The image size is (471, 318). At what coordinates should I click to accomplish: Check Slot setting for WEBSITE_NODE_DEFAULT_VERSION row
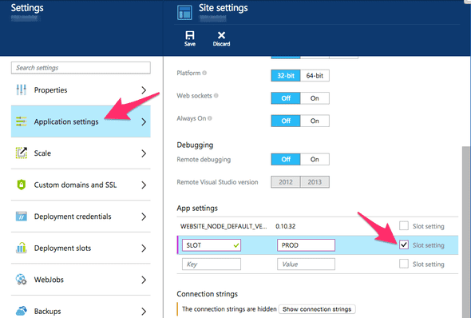click(404, 226)
